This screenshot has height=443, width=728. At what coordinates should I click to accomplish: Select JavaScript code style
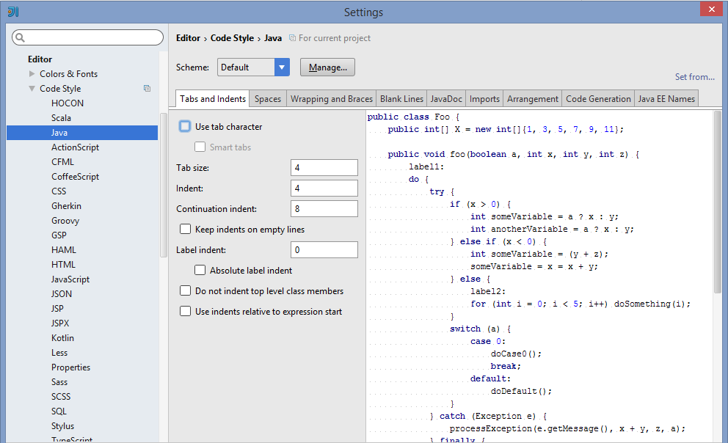pyautogui.click(x=70, y=279)
